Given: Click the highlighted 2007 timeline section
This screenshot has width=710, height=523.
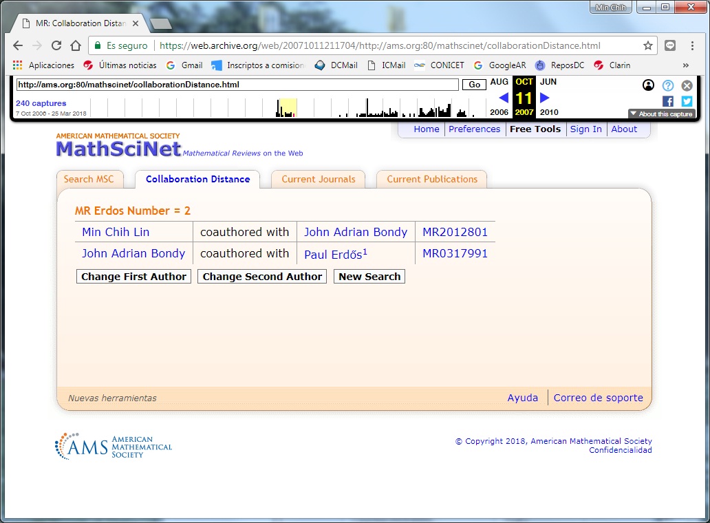Looking at the screenshot, I should point(288,108).
